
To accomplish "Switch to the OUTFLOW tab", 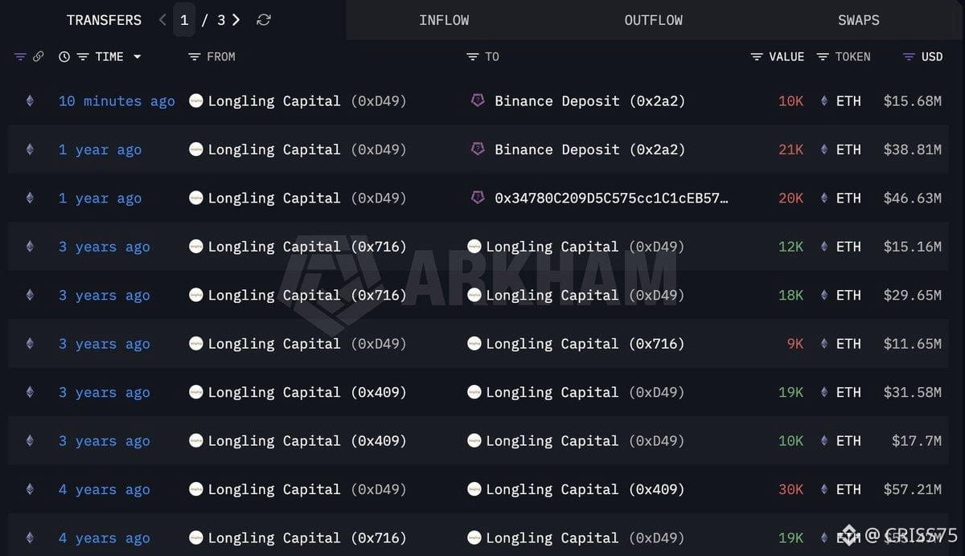I will click(x=653, y=20).
